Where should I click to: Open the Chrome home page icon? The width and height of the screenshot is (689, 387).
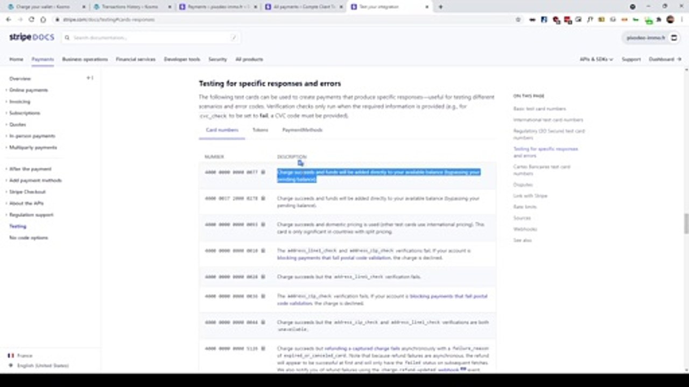pyautogui.click(x=43, y=19)
